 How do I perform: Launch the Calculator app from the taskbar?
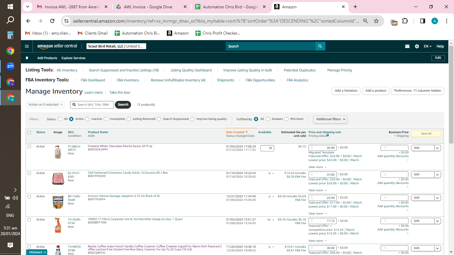(x=10, y=35)
